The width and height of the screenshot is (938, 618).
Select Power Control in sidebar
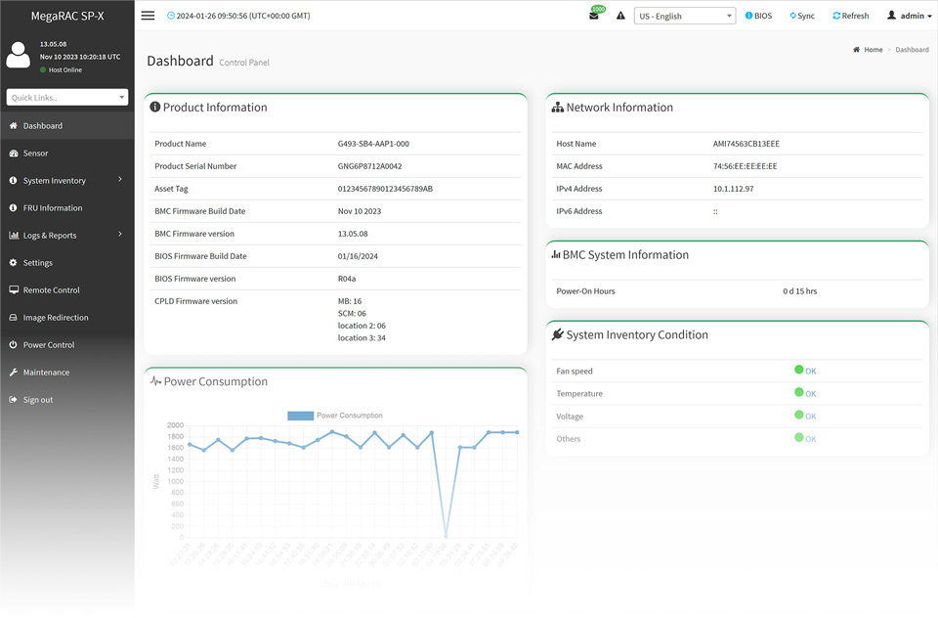click(48, 345)
